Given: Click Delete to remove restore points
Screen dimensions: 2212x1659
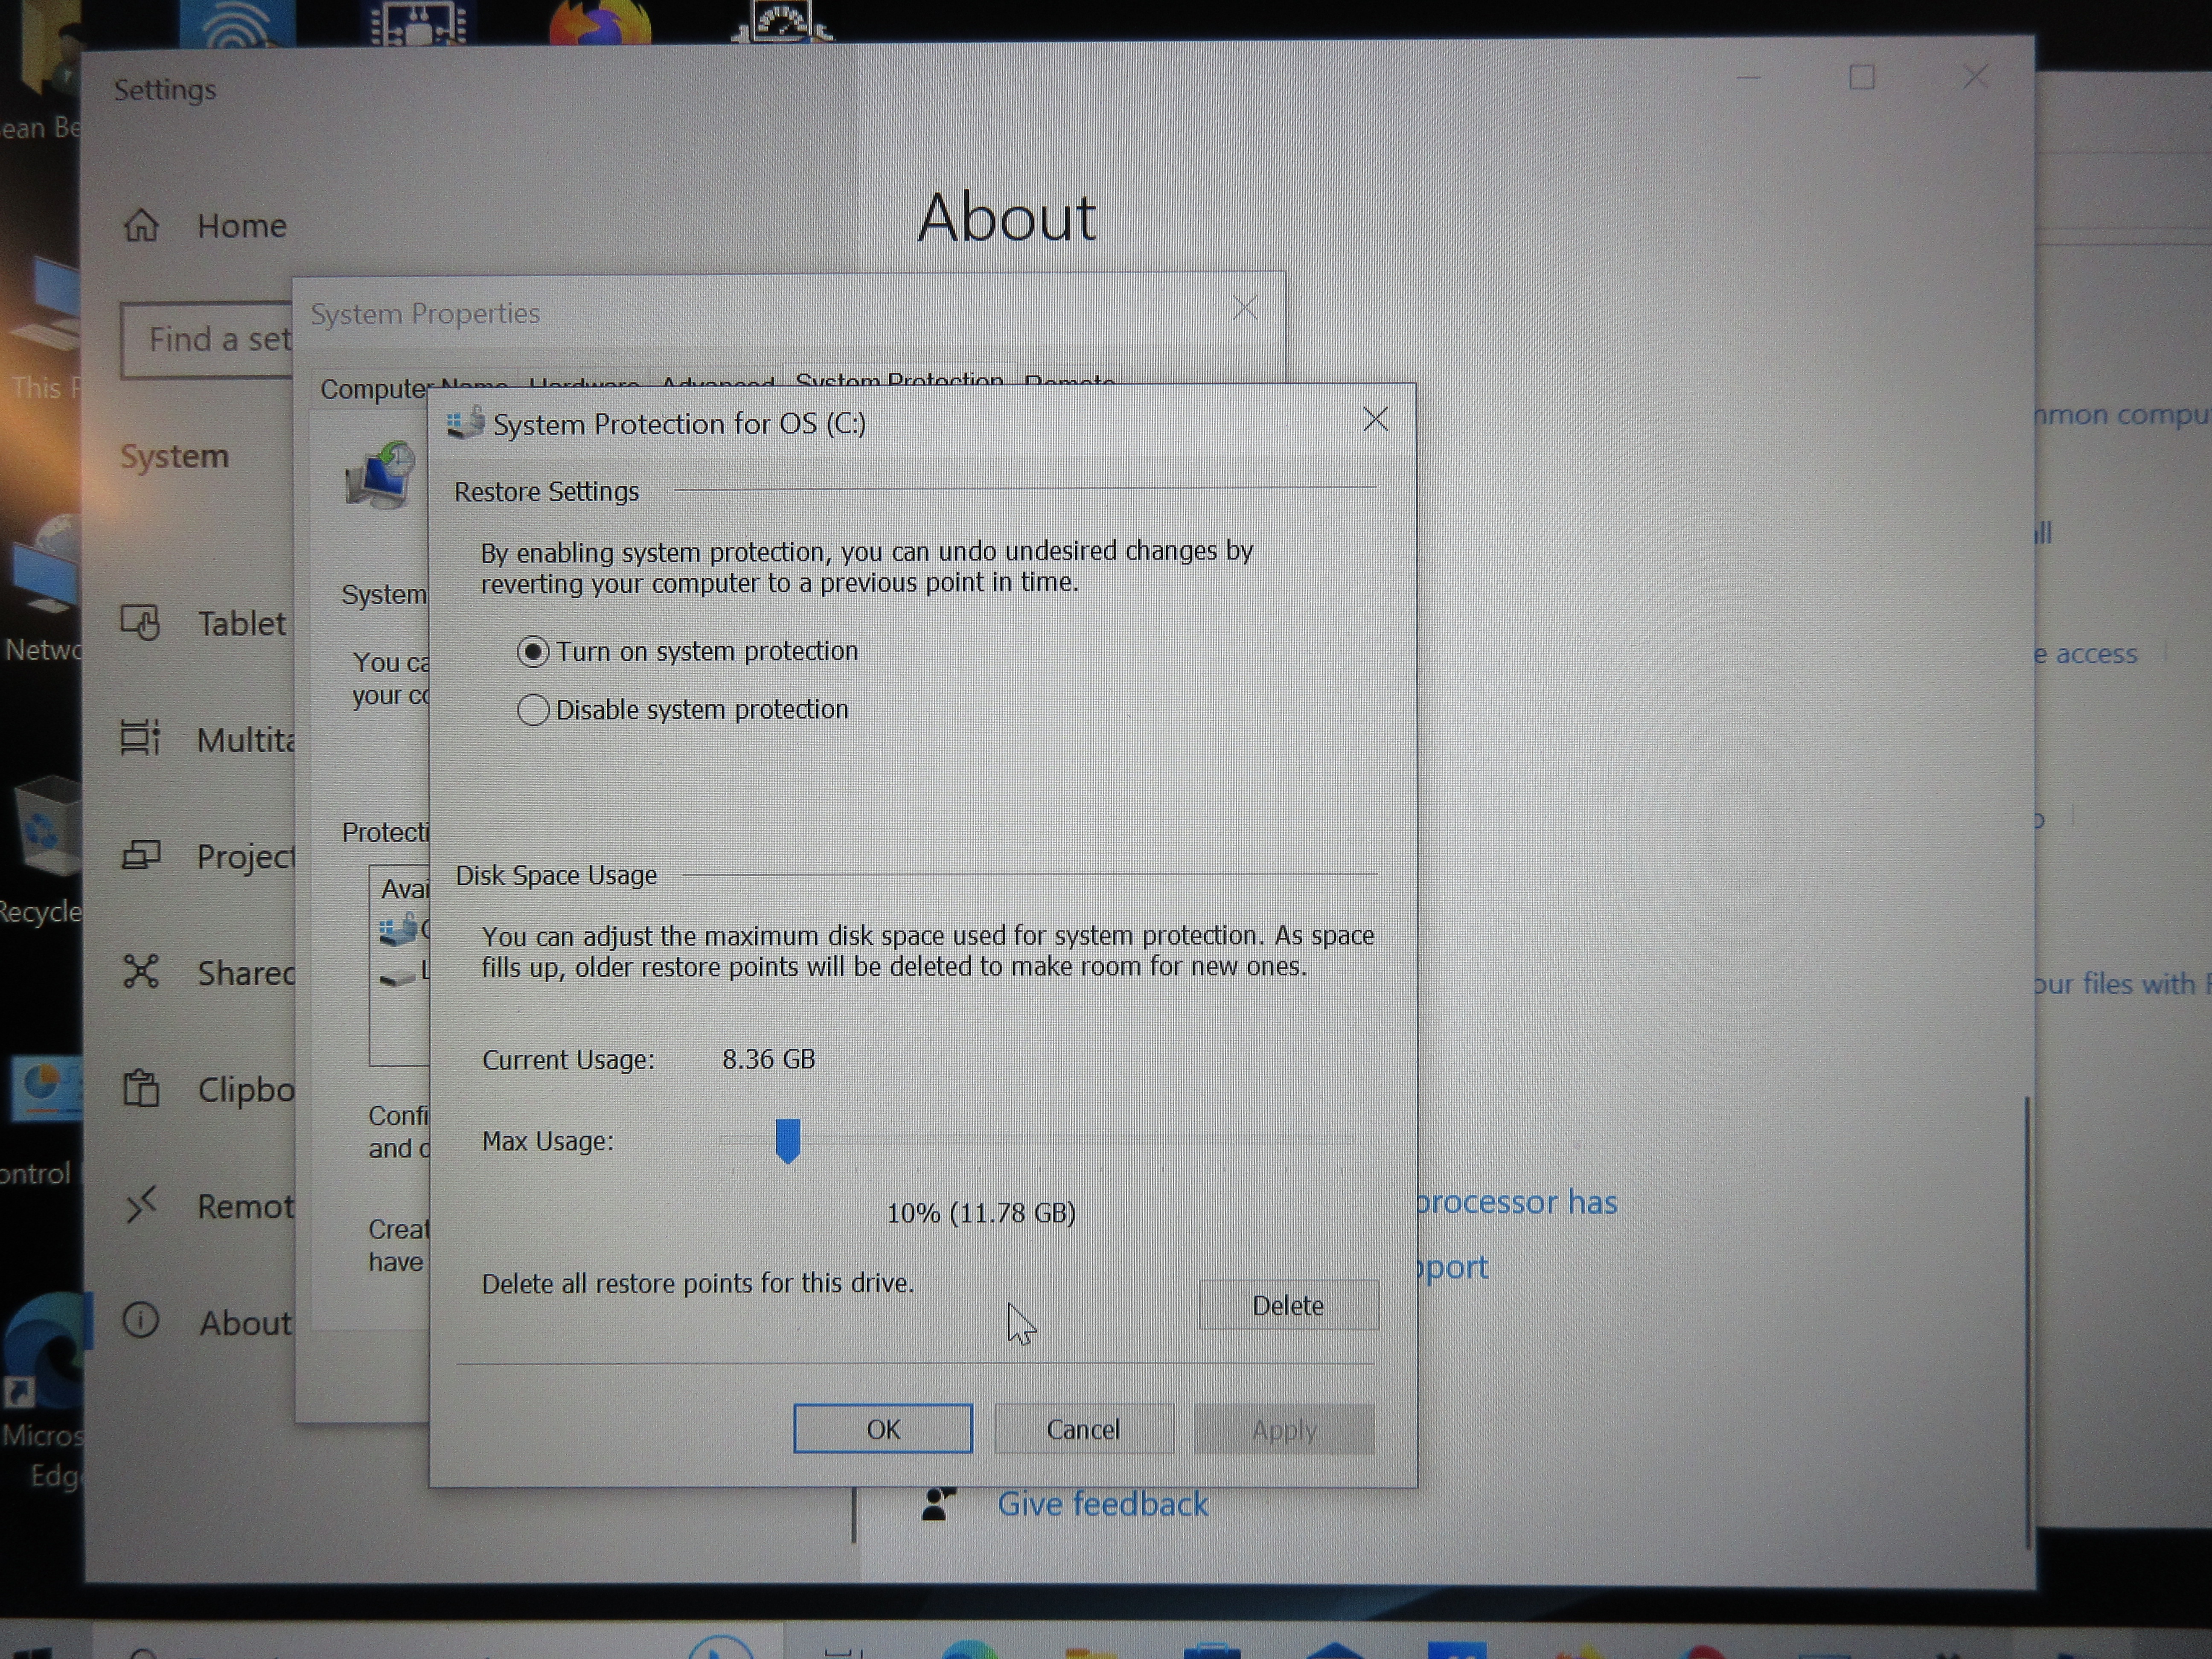Looking at the screenshot, I should [1288, 1305].
